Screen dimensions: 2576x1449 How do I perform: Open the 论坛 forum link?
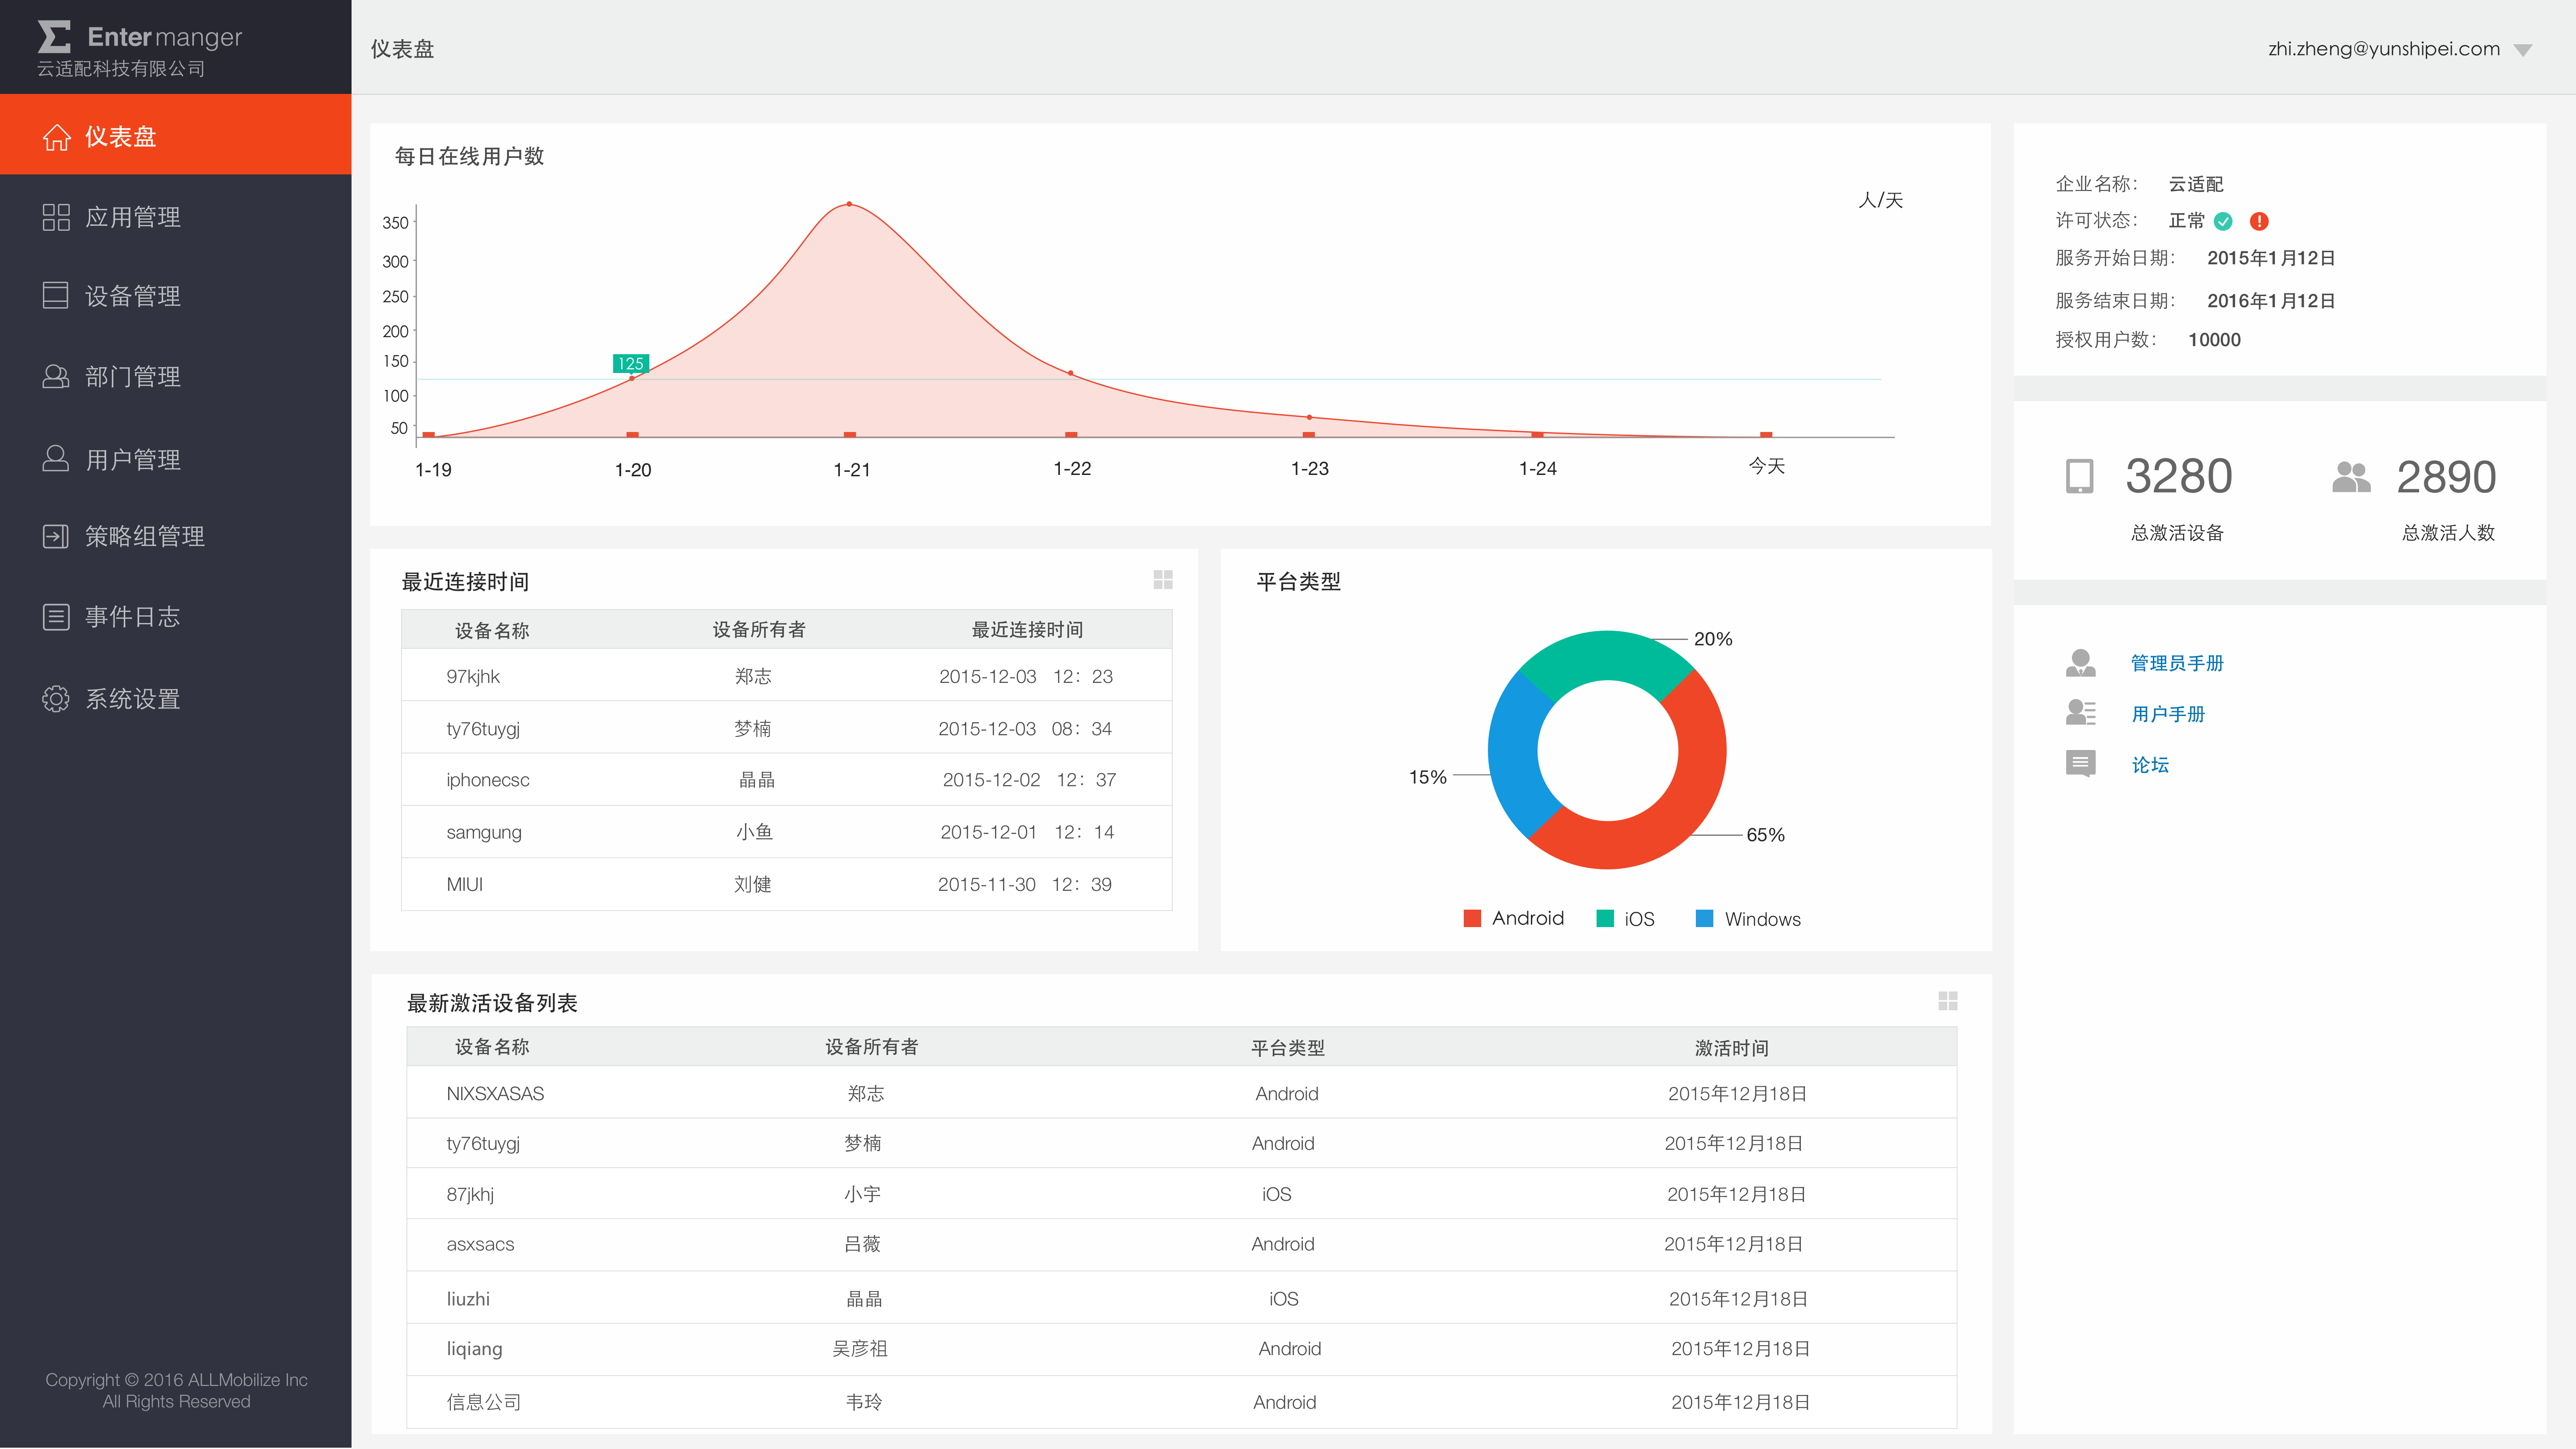click(2150, 765)
